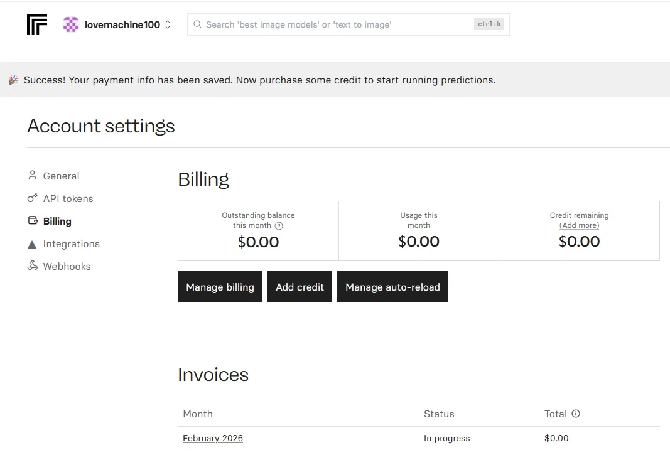Open Manage auto-reload

(392, 287)
